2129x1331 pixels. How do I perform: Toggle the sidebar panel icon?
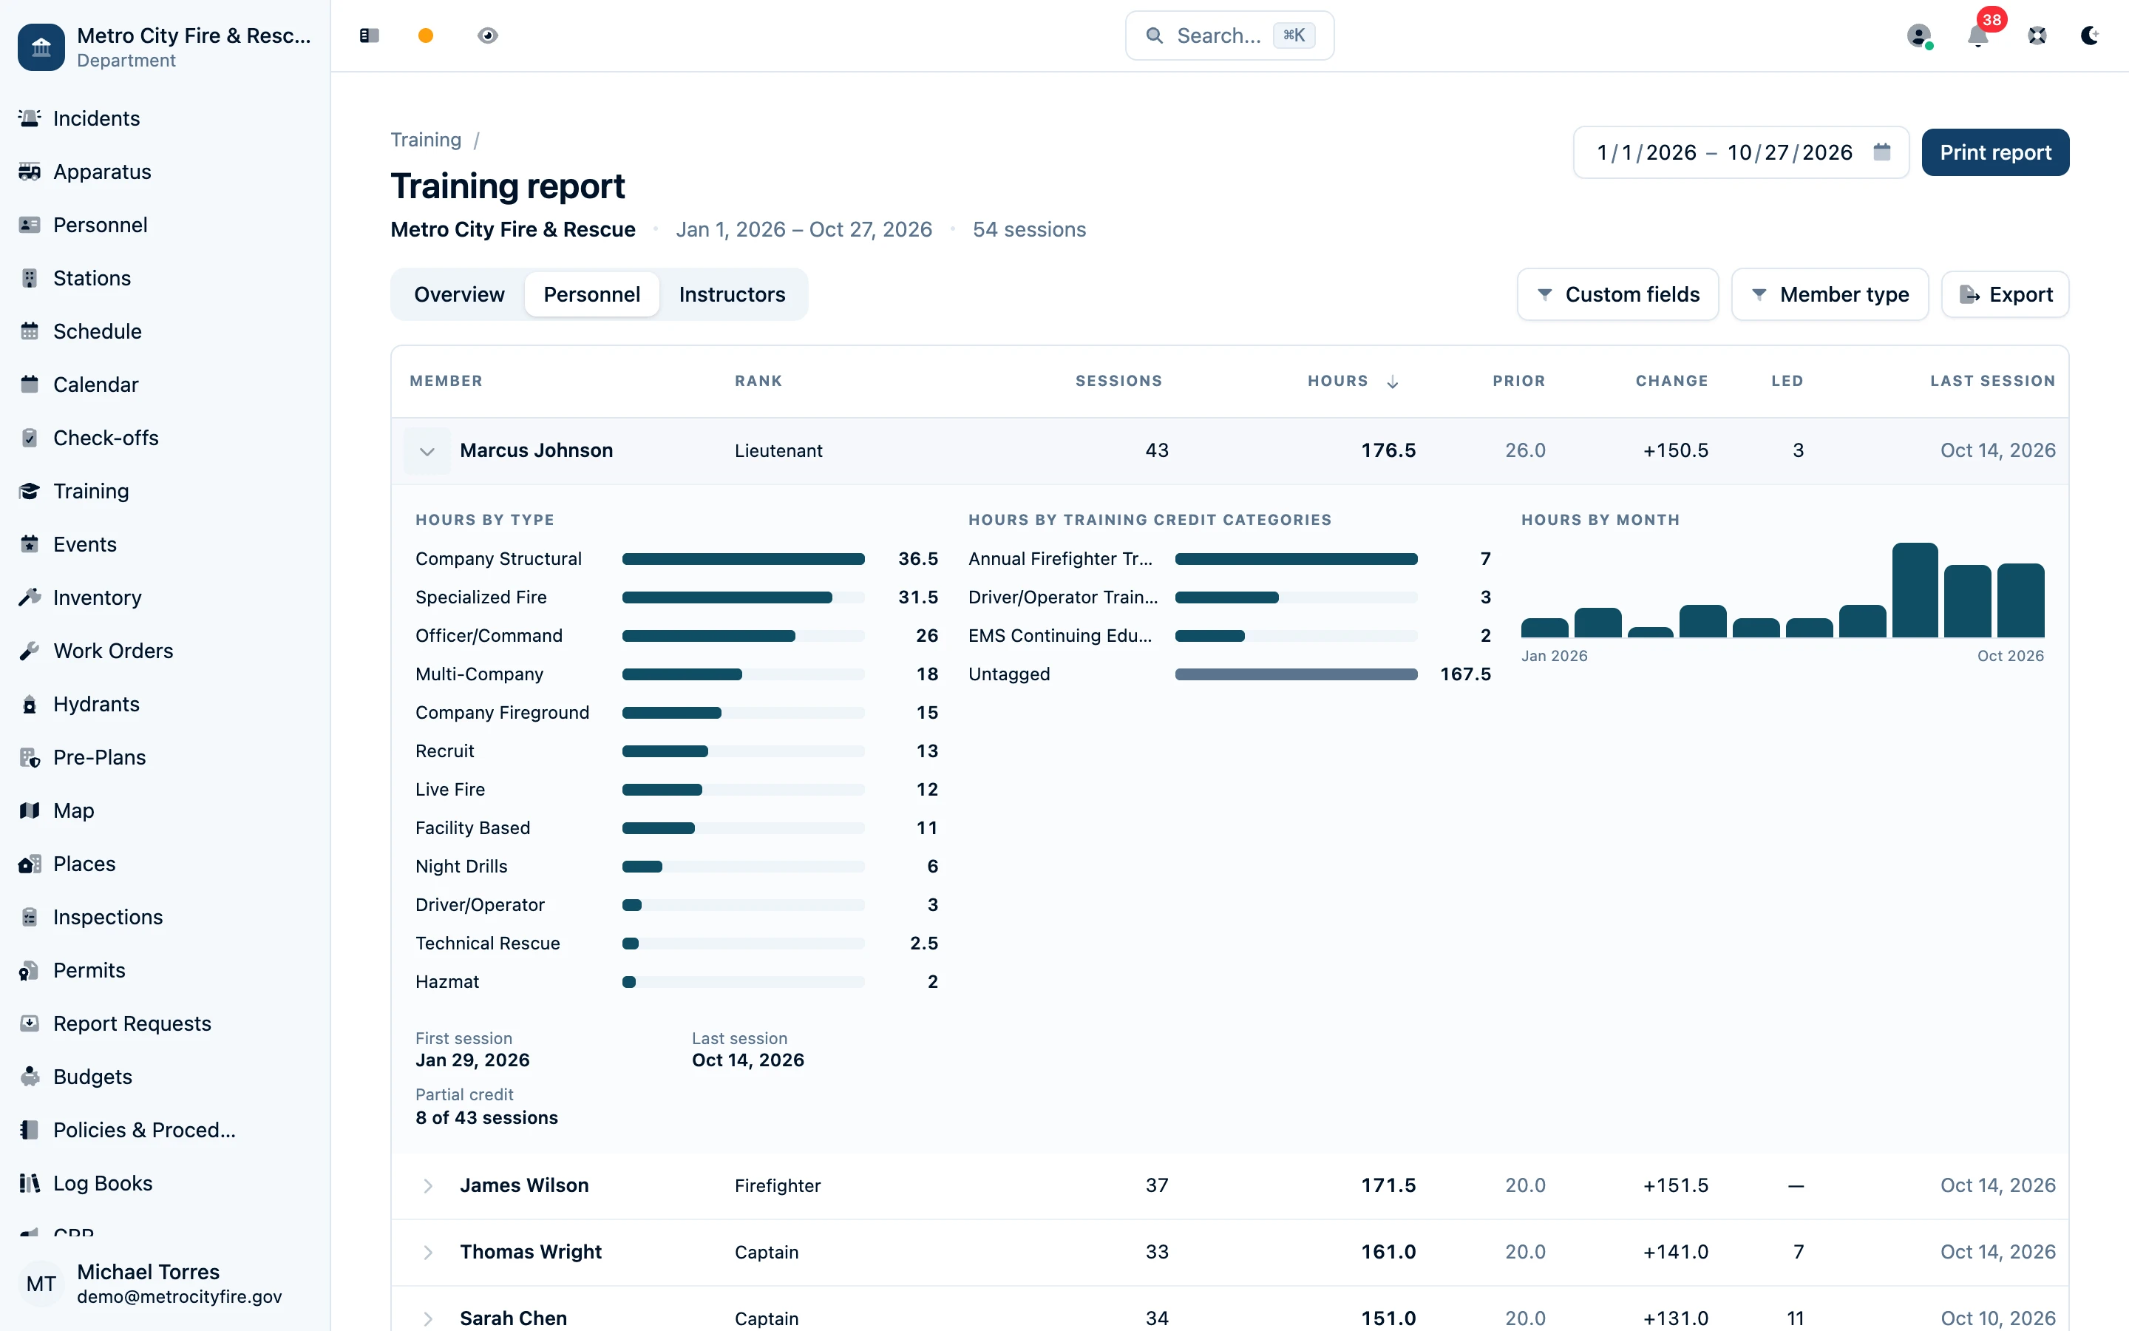[x=370, y=35]
